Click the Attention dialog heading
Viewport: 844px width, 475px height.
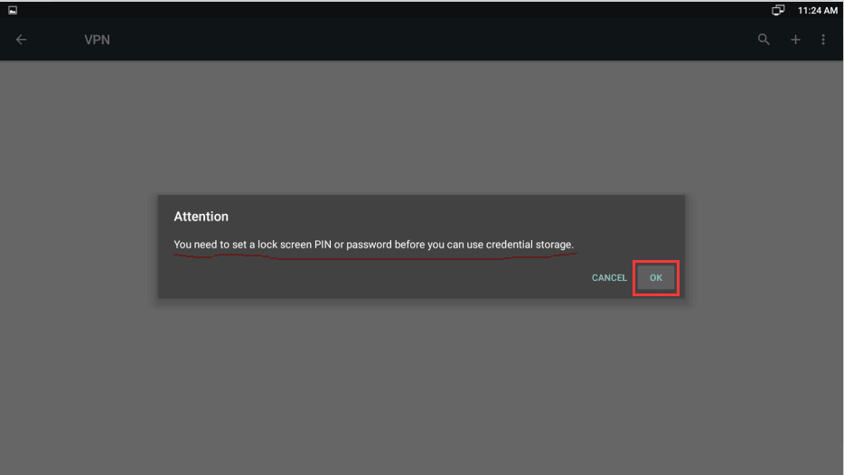click(201, 216)
